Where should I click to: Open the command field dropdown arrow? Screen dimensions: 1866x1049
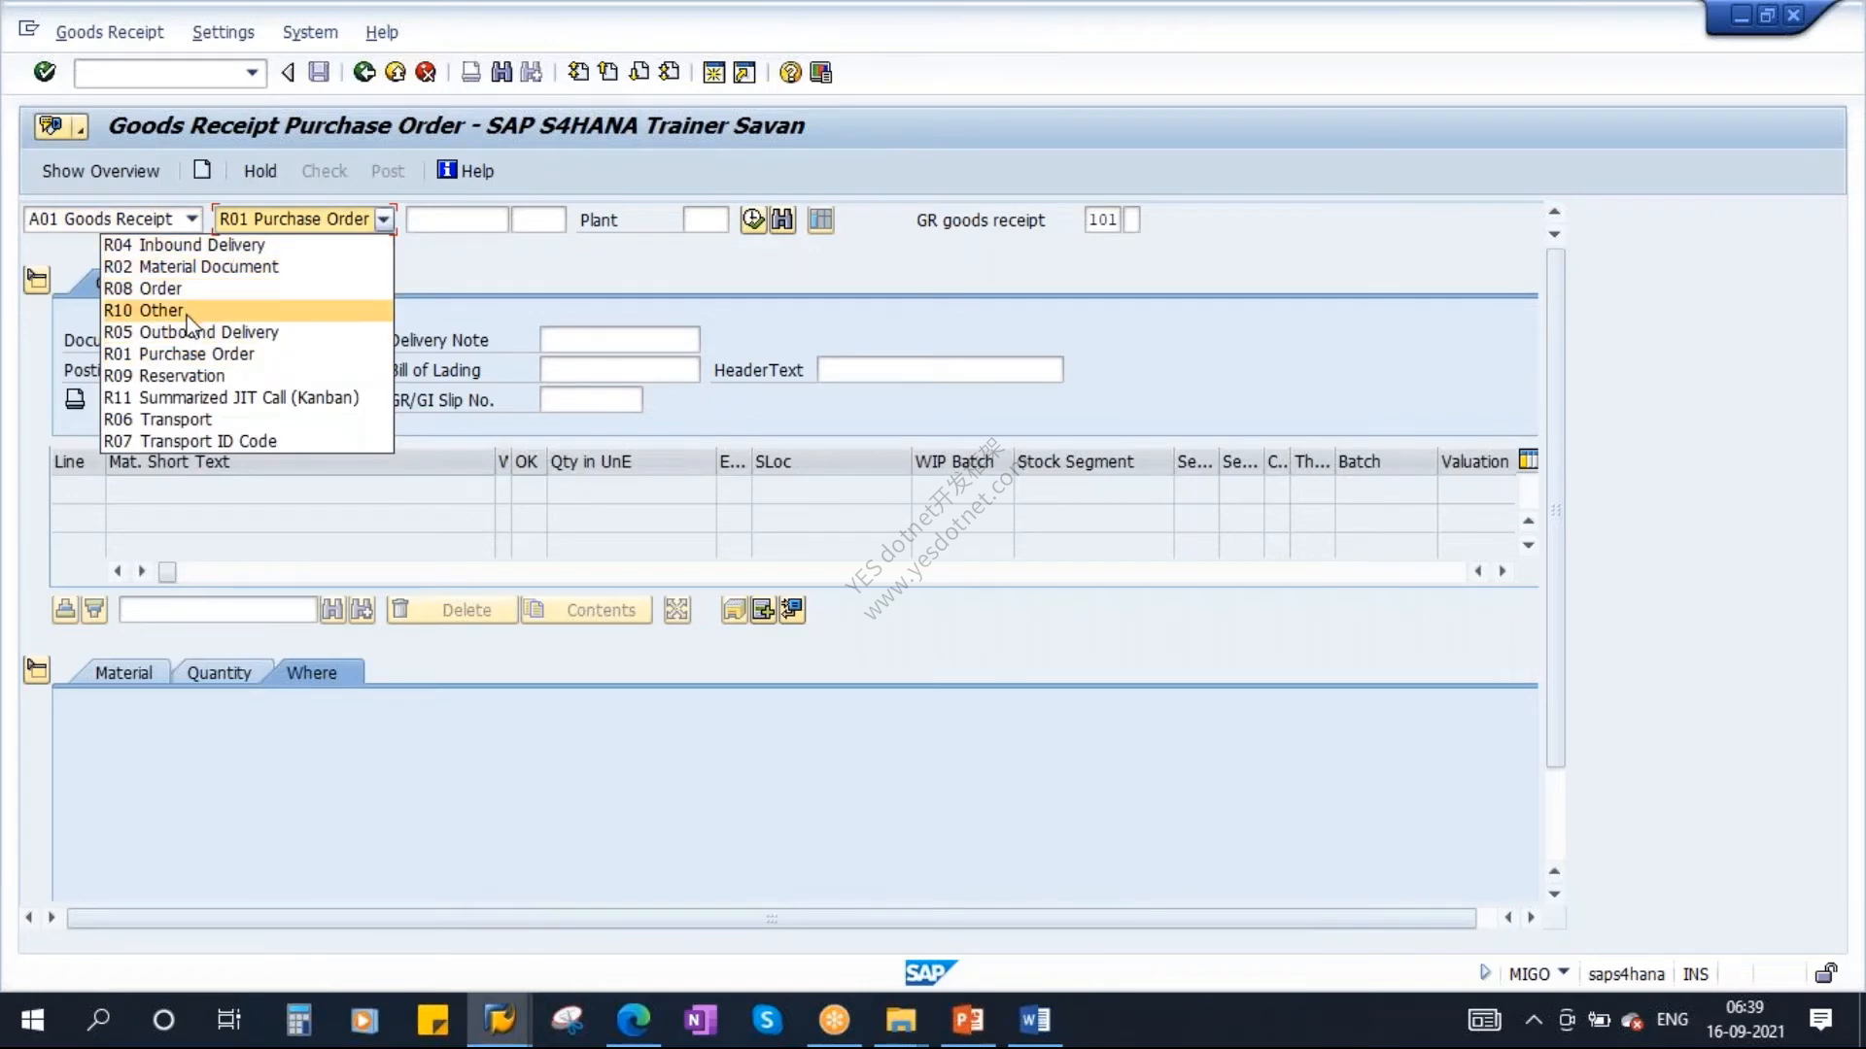pyautogui.click(x=252, y=73)
